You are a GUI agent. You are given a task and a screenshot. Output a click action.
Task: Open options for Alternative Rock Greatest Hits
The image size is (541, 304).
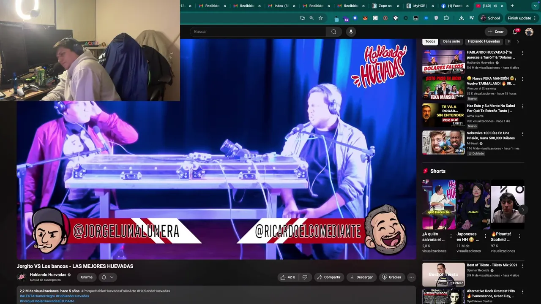point(522,291)
